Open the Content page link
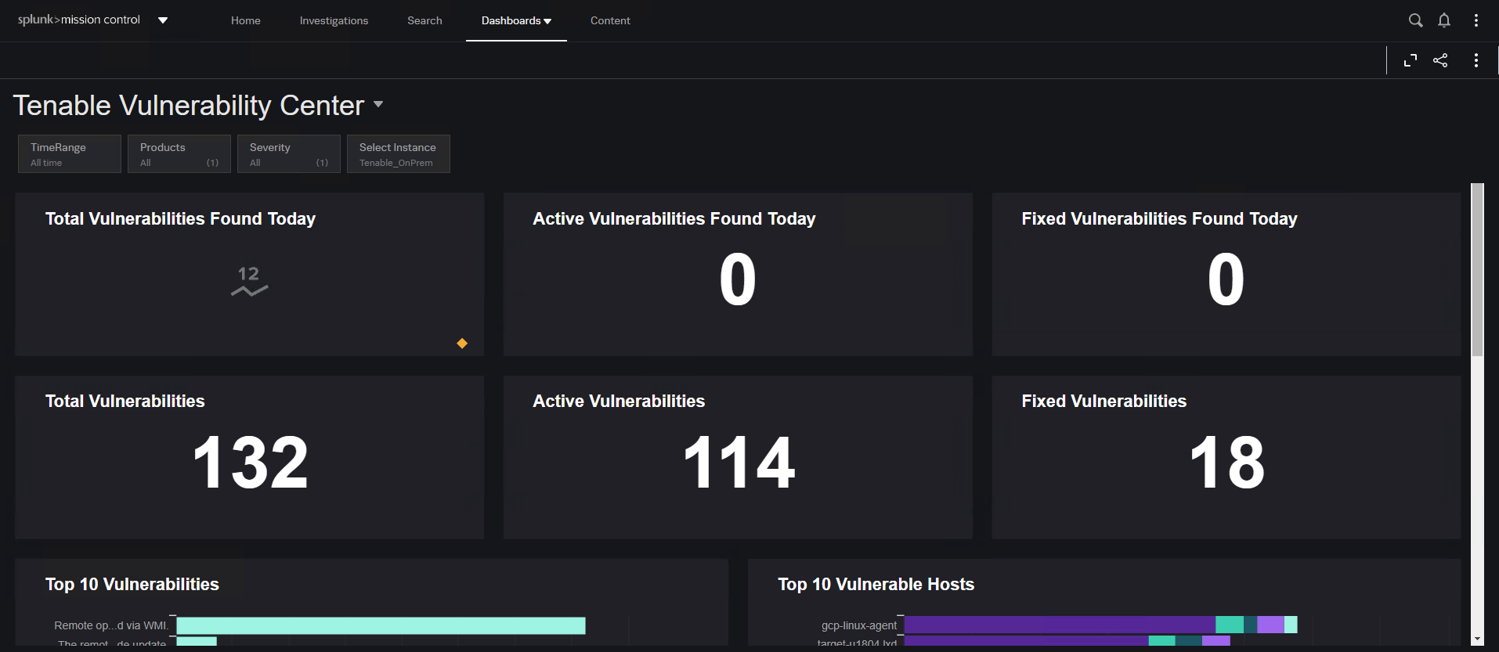Viewport: 1499px width, 652px height. (610, 20)
